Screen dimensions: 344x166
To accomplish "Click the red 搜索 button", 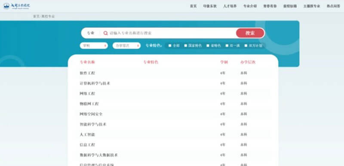I will [250, 33].
